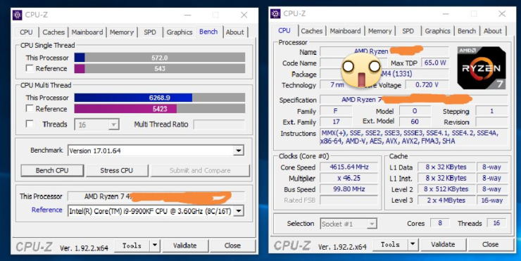Open Tools dropdown arrow in Bench window
The image size is (521, 261).
[154, 246]
